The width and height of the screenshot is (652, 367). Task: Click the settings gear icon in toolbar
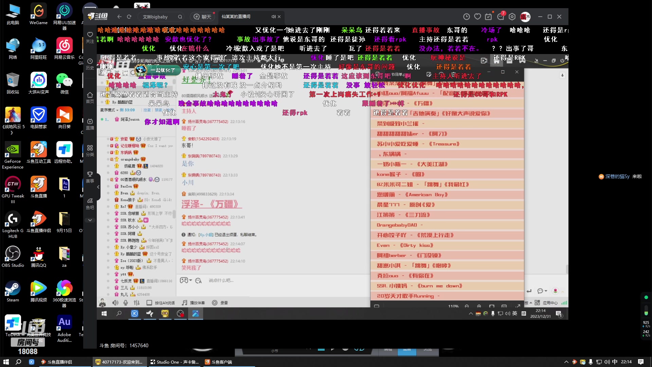[x=512, y=17]
